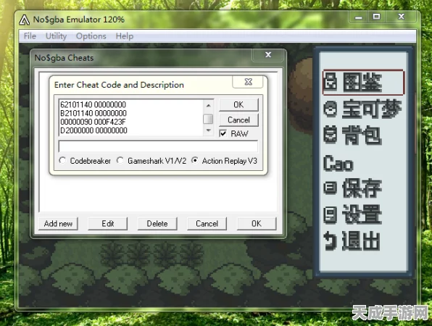Image resolution: width=432 pixels, height=326 pixels.
Task: Click Cancel at bottom of Cheats window
Action: pyautogui.click(x=207, y=224)
